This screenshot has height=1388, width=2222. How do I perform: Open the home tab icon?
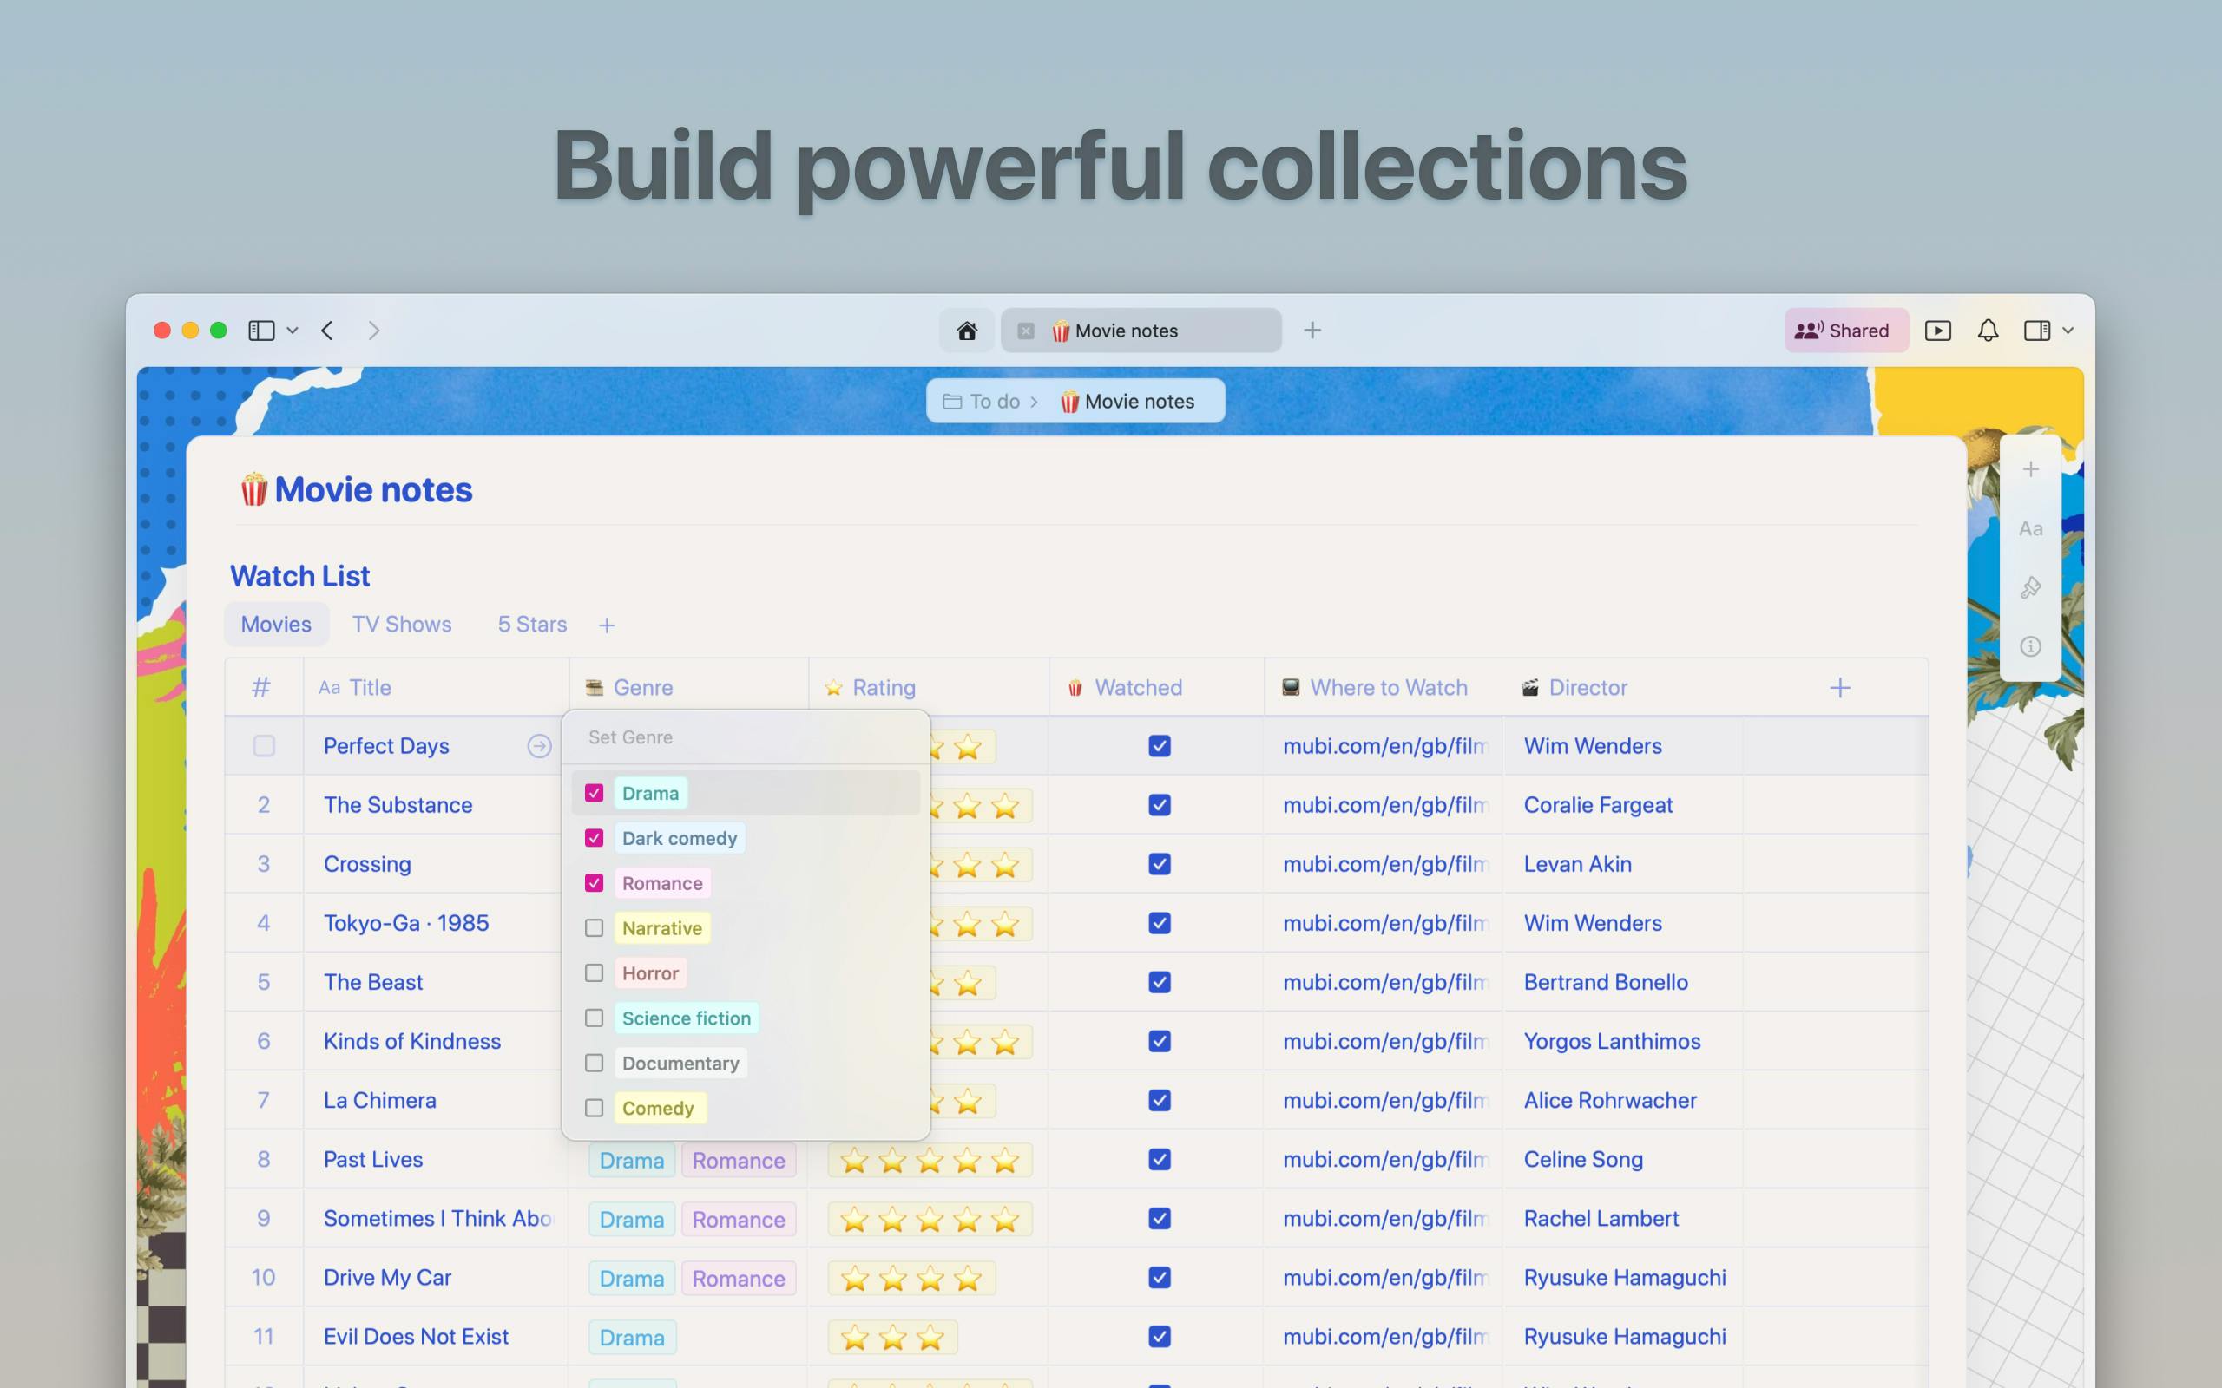tap(966, 331)
